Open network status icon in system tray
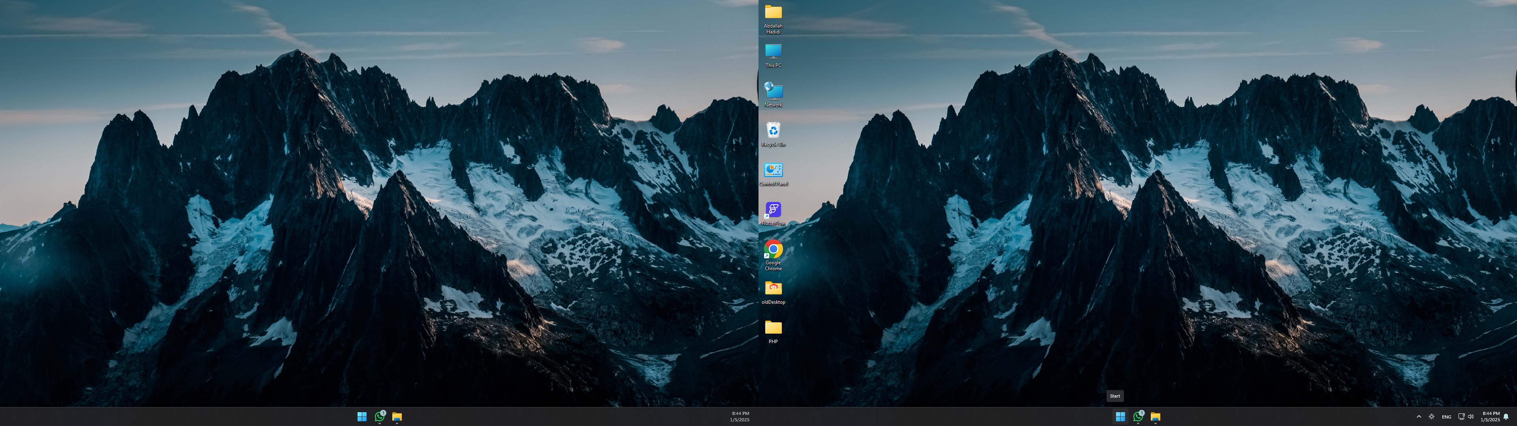 click(1461, 417)
